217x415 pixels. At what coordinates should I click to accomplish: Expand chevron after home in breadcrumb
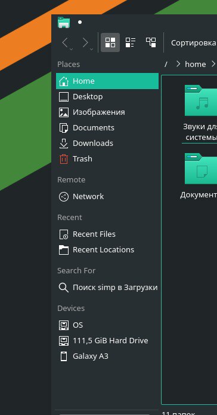pyautogui.click(x=213, y=64)
